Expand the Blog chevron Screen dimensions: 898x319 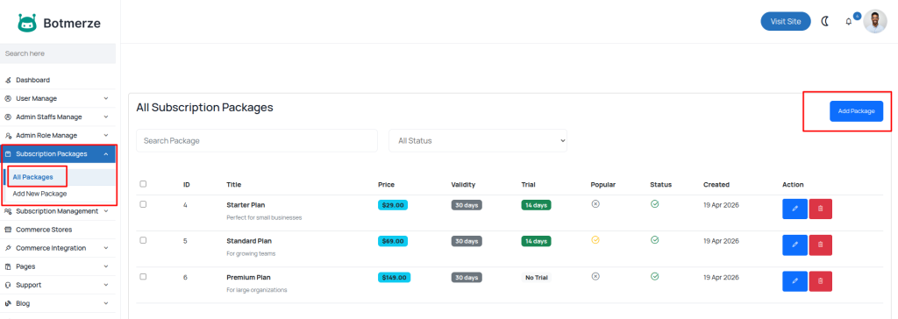[106, 303]
